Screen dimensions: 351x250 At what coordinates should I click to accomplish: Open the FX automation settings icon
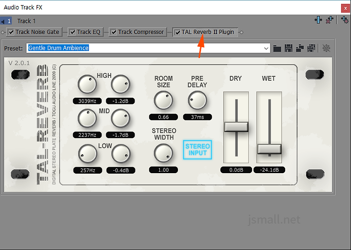click(345, 20)
